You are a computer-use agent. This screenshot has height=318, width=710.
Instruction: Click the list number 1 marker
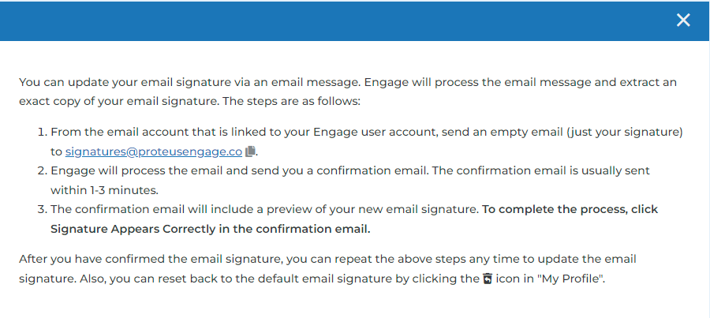click(42, 133)
